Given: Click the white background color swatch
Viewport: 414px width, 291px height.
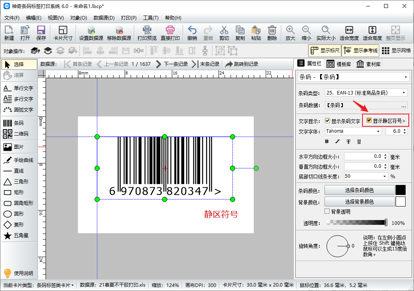Looking at the screenshot, I should point(400,202).
